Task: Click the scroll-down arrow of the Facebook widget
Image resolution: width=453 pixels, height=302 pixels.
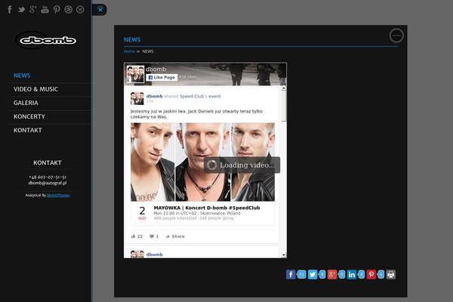Action: tap(283, 255)
